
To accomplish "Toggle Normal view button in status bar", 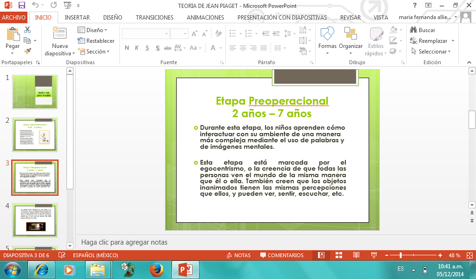I will click(x=321, y=255).
